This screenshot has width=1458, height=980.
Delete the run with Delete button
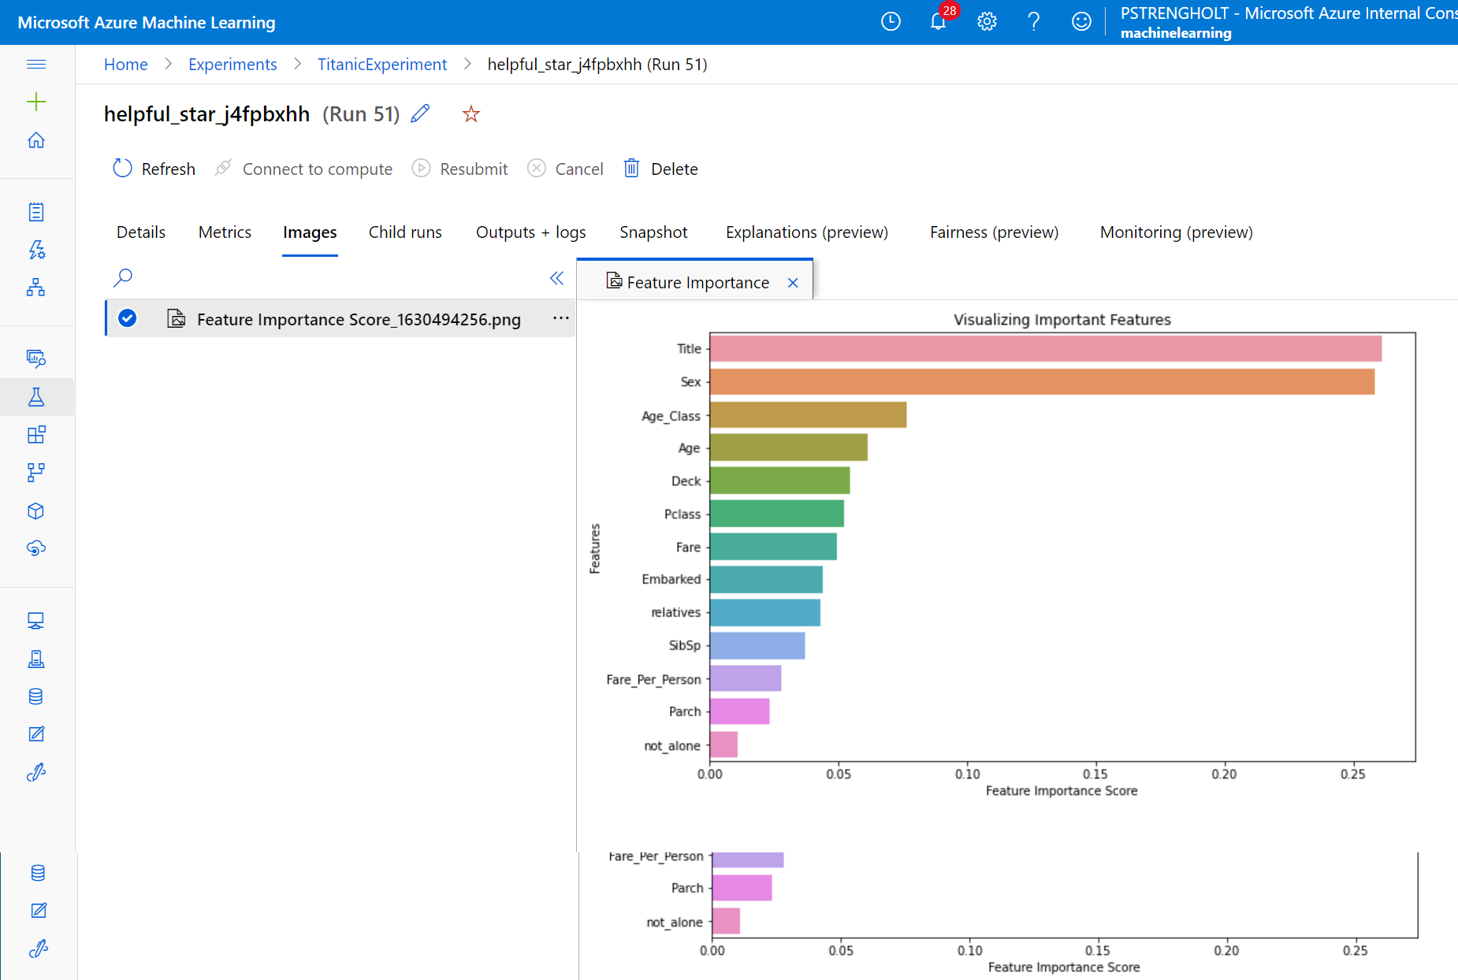click(660, 169)
